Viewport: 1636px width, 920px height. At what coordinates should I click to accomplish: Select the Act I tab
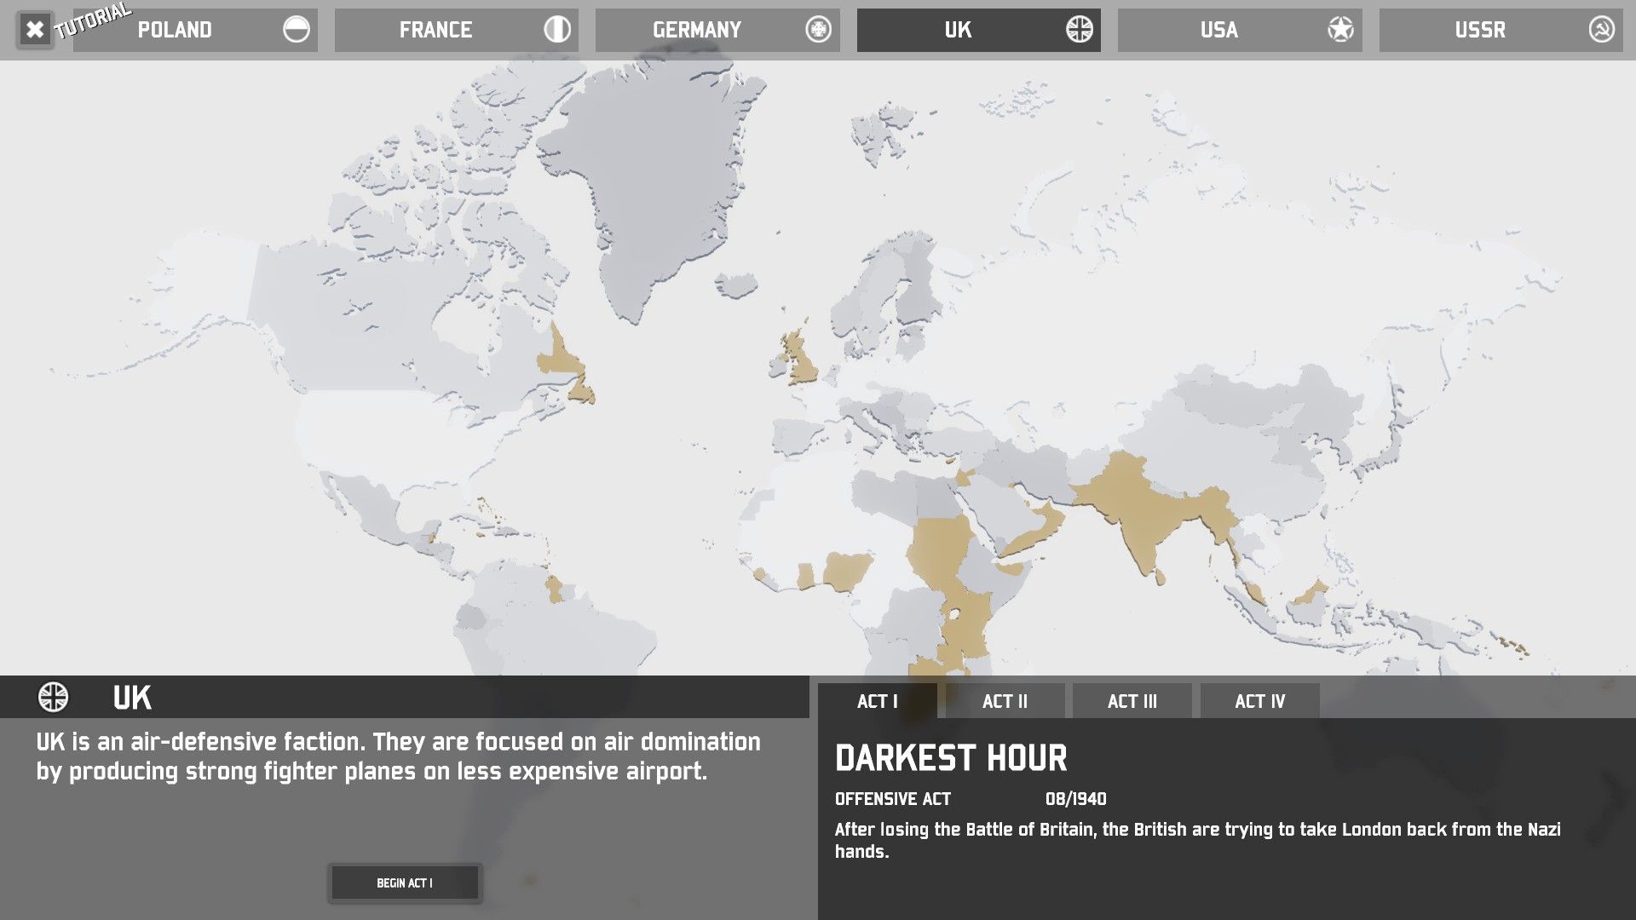[877, 701]
